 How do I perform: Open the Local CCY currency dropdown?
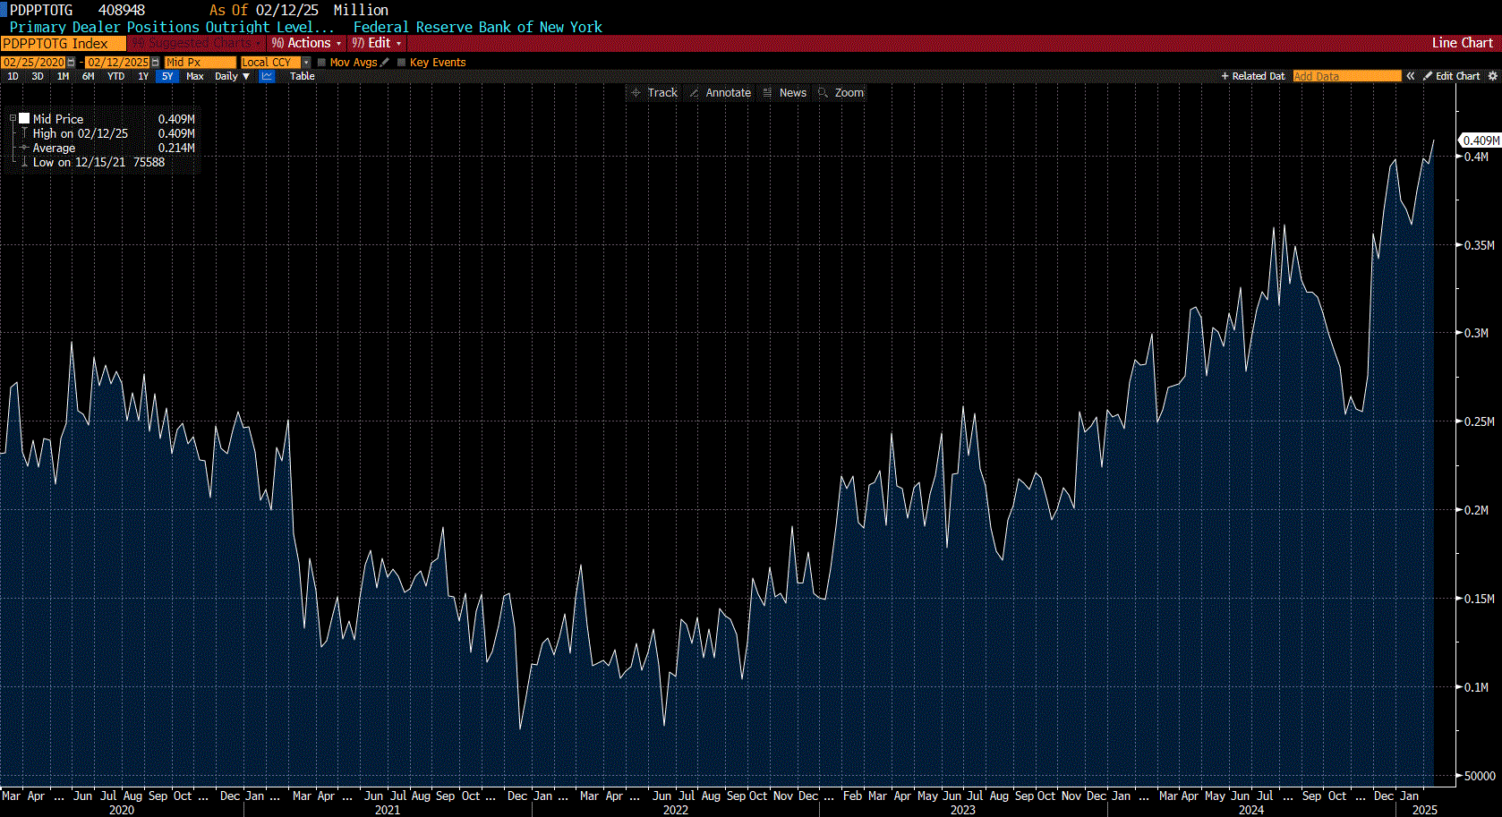tap(306, 63)
